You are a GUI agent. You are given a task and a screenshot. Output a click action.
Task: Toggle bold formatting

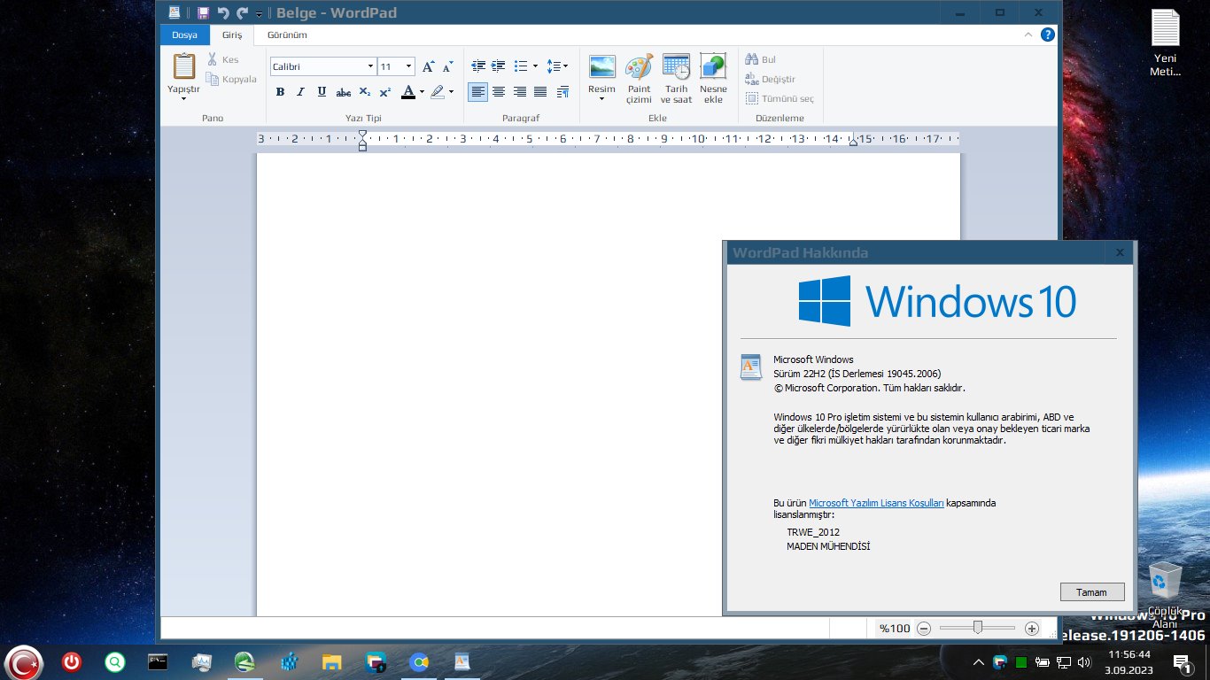280,92
